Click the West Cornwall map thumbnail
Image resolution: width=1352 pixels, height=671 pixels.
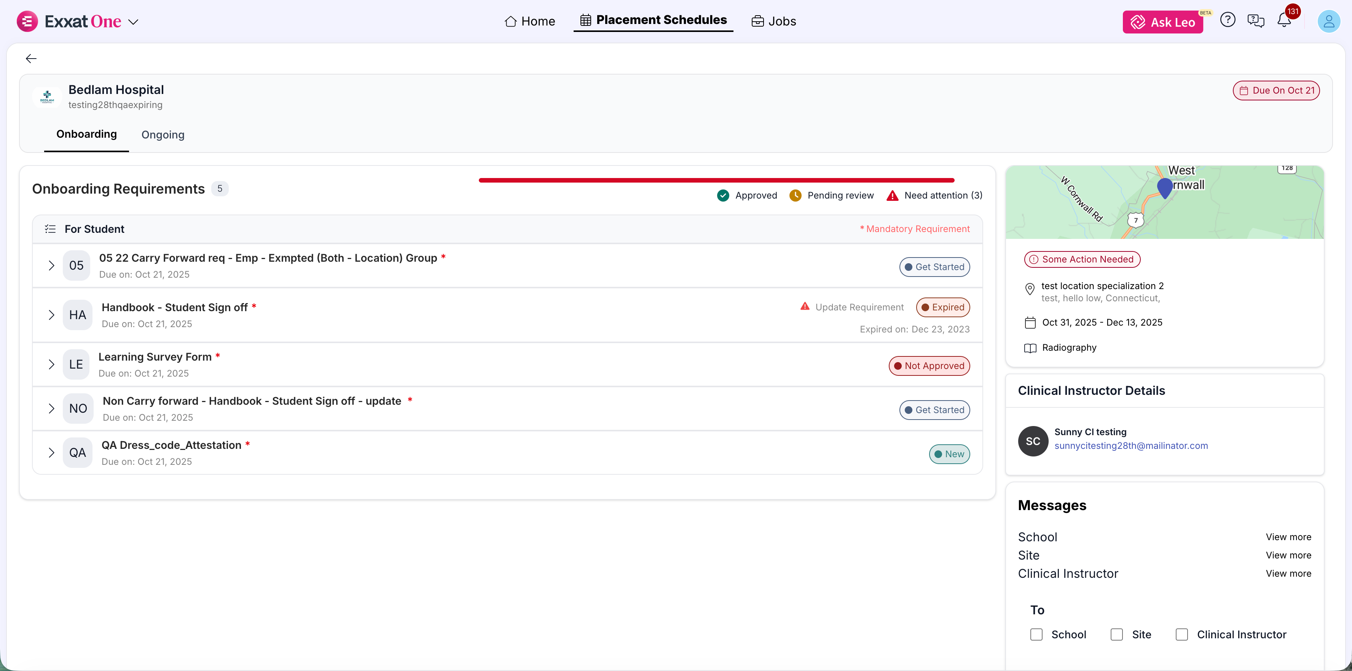[x=1165, y=202]
